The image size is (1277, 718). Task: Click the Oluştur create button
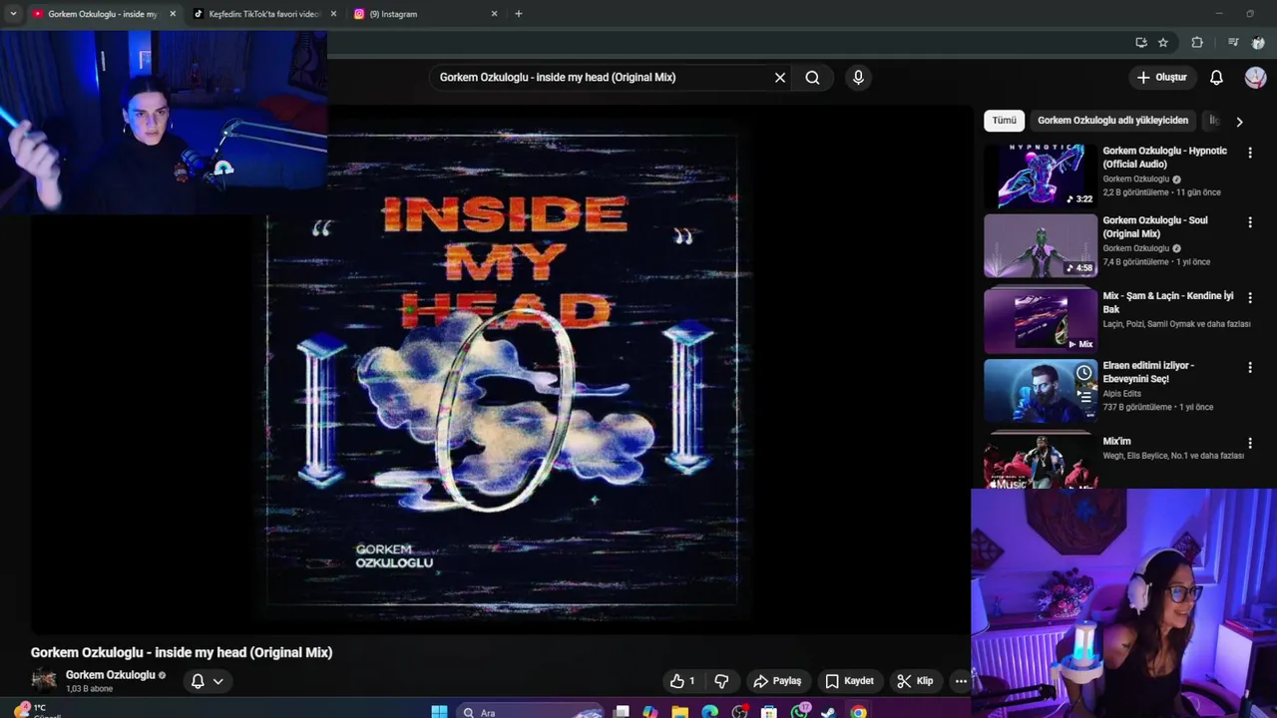(x=1162, y=78)
